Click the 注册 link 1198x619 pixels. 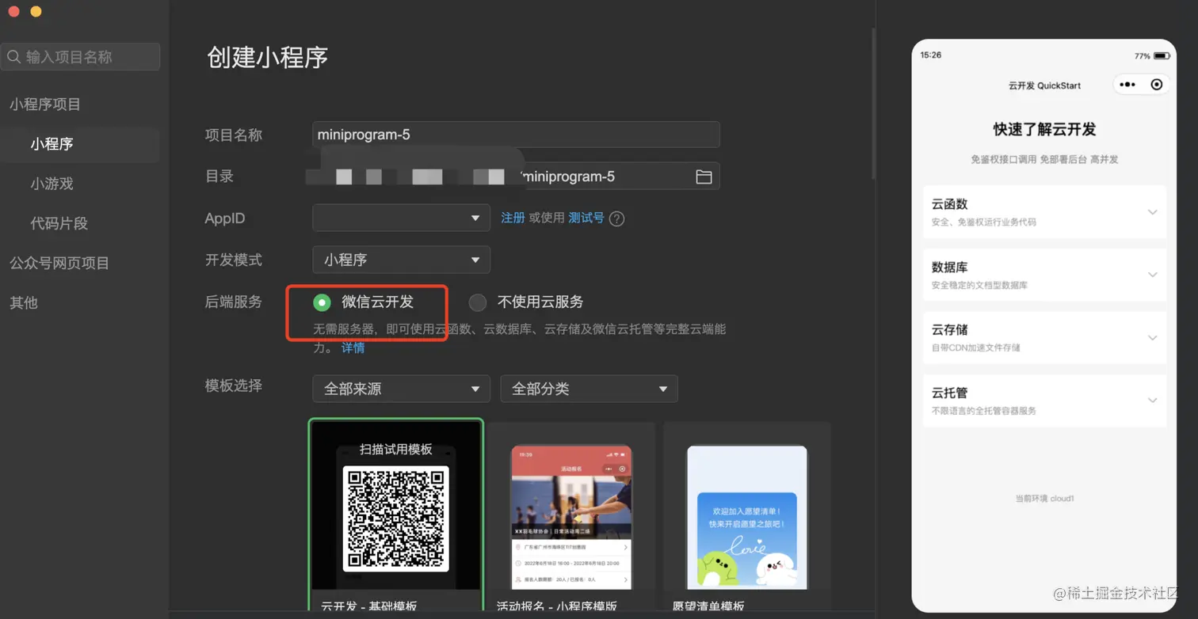pos(513,218)
